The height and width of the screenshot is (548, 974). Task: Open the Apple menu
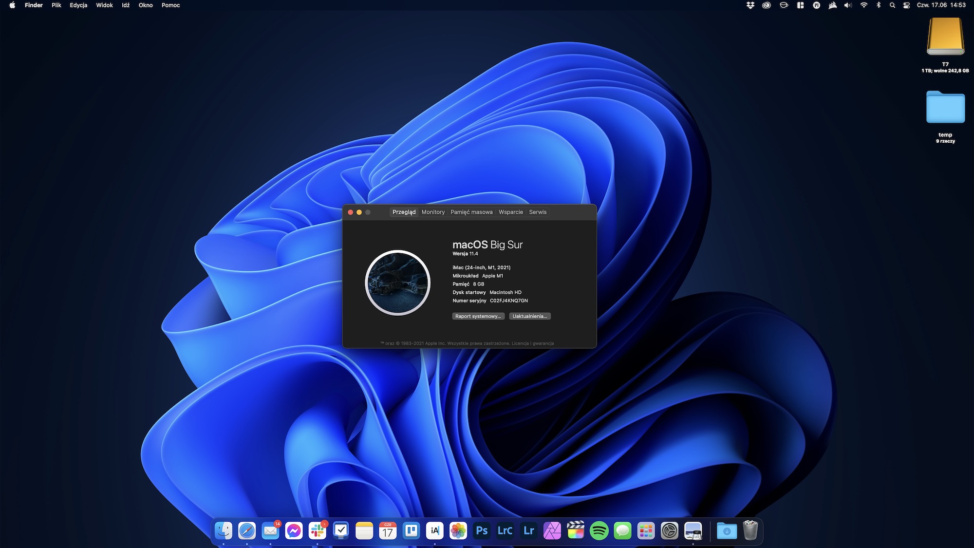12,5
